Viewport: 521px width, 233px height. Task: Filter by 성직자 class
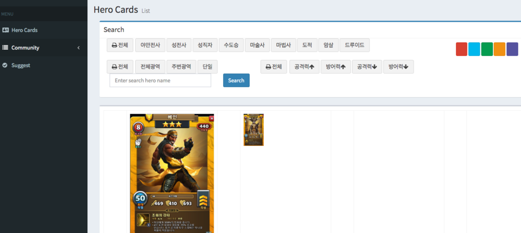pyautogui.click(x=205, y=45)
